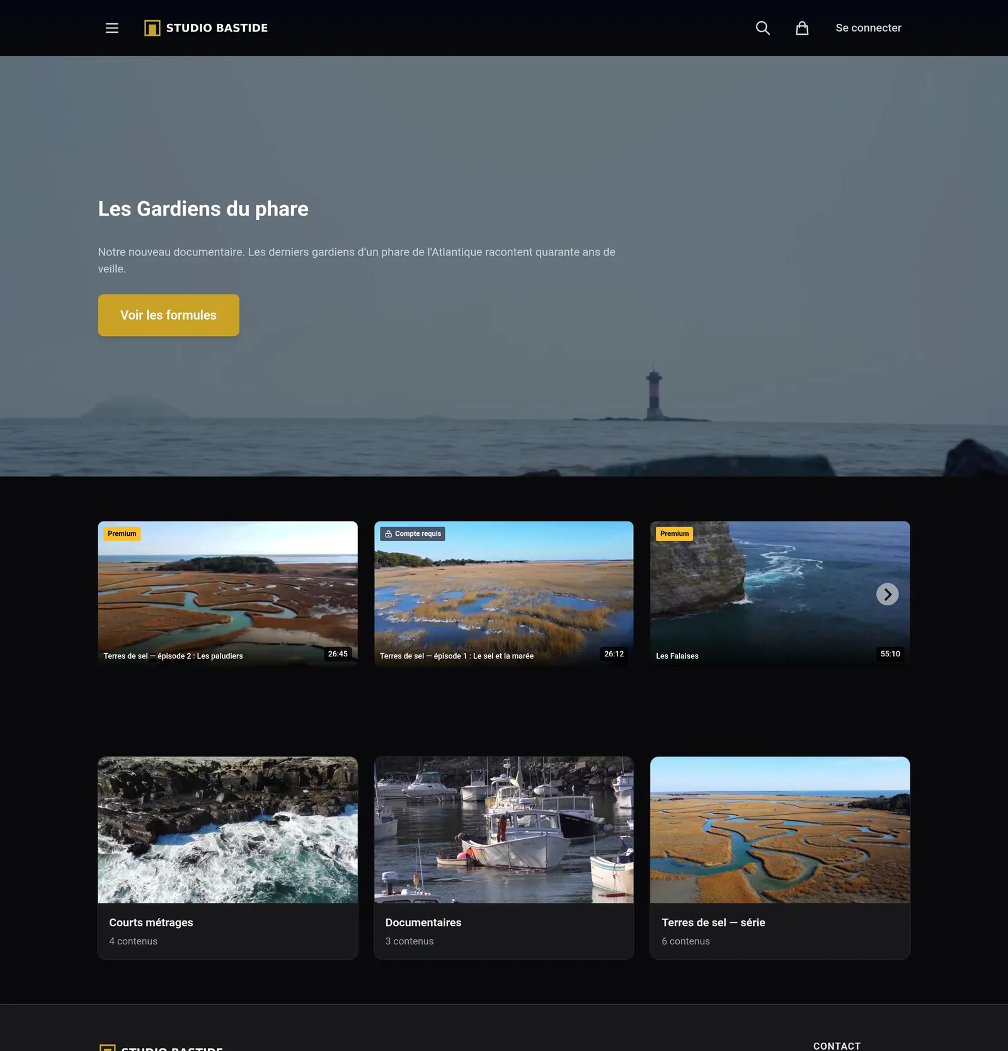Screen dimensions: 1008x1051
Task: Open the Les paludiers episode 2 thumbnail
Action: (x=227, y=594)
